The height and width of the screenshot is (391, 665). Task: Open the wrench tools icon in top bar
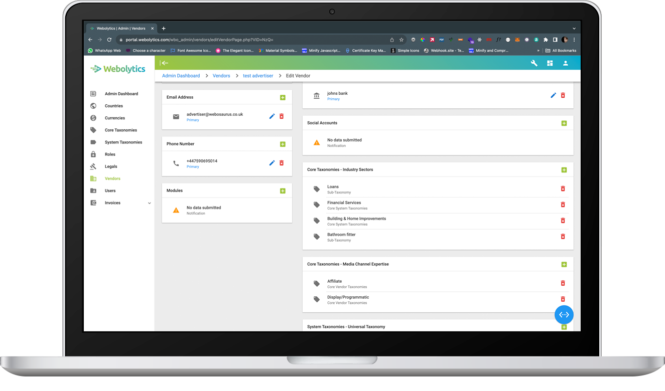(534, 63)
